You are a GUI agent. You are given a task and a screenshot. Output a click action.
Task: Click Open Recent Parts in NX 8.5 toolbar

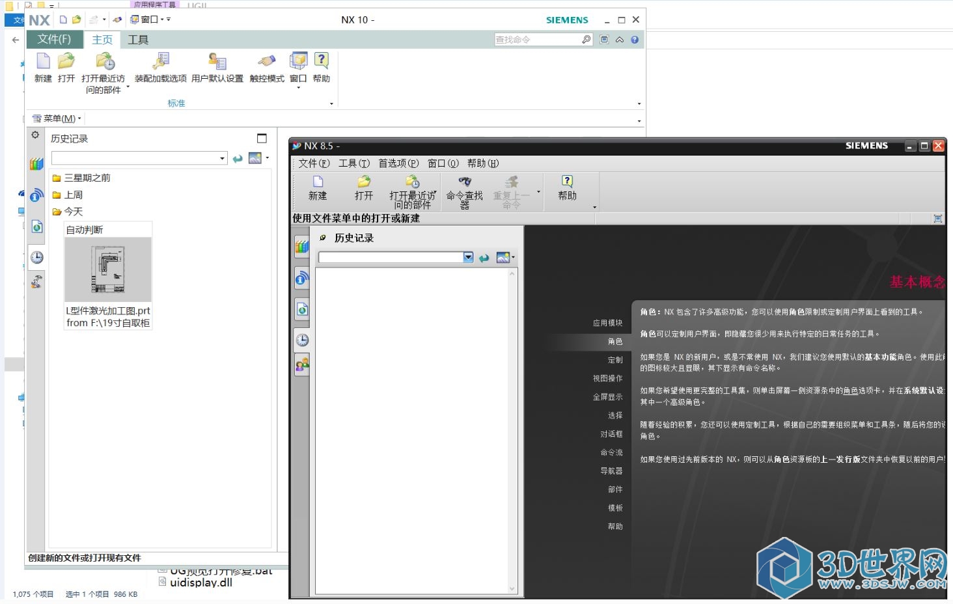pyautogui.click(x=413, y=191)
